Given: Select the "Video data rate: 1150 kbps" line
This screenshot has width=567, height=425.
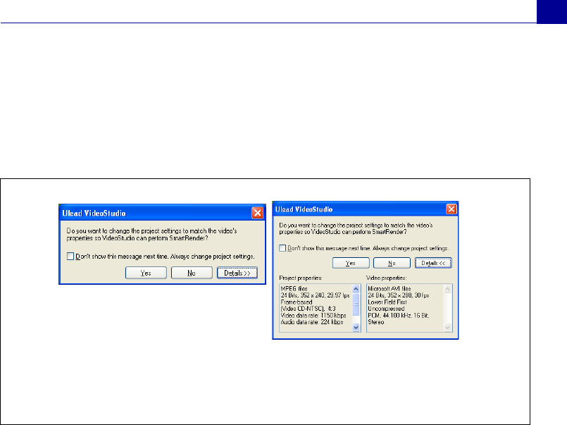Looking at the screenshot, I should (313, 316).
